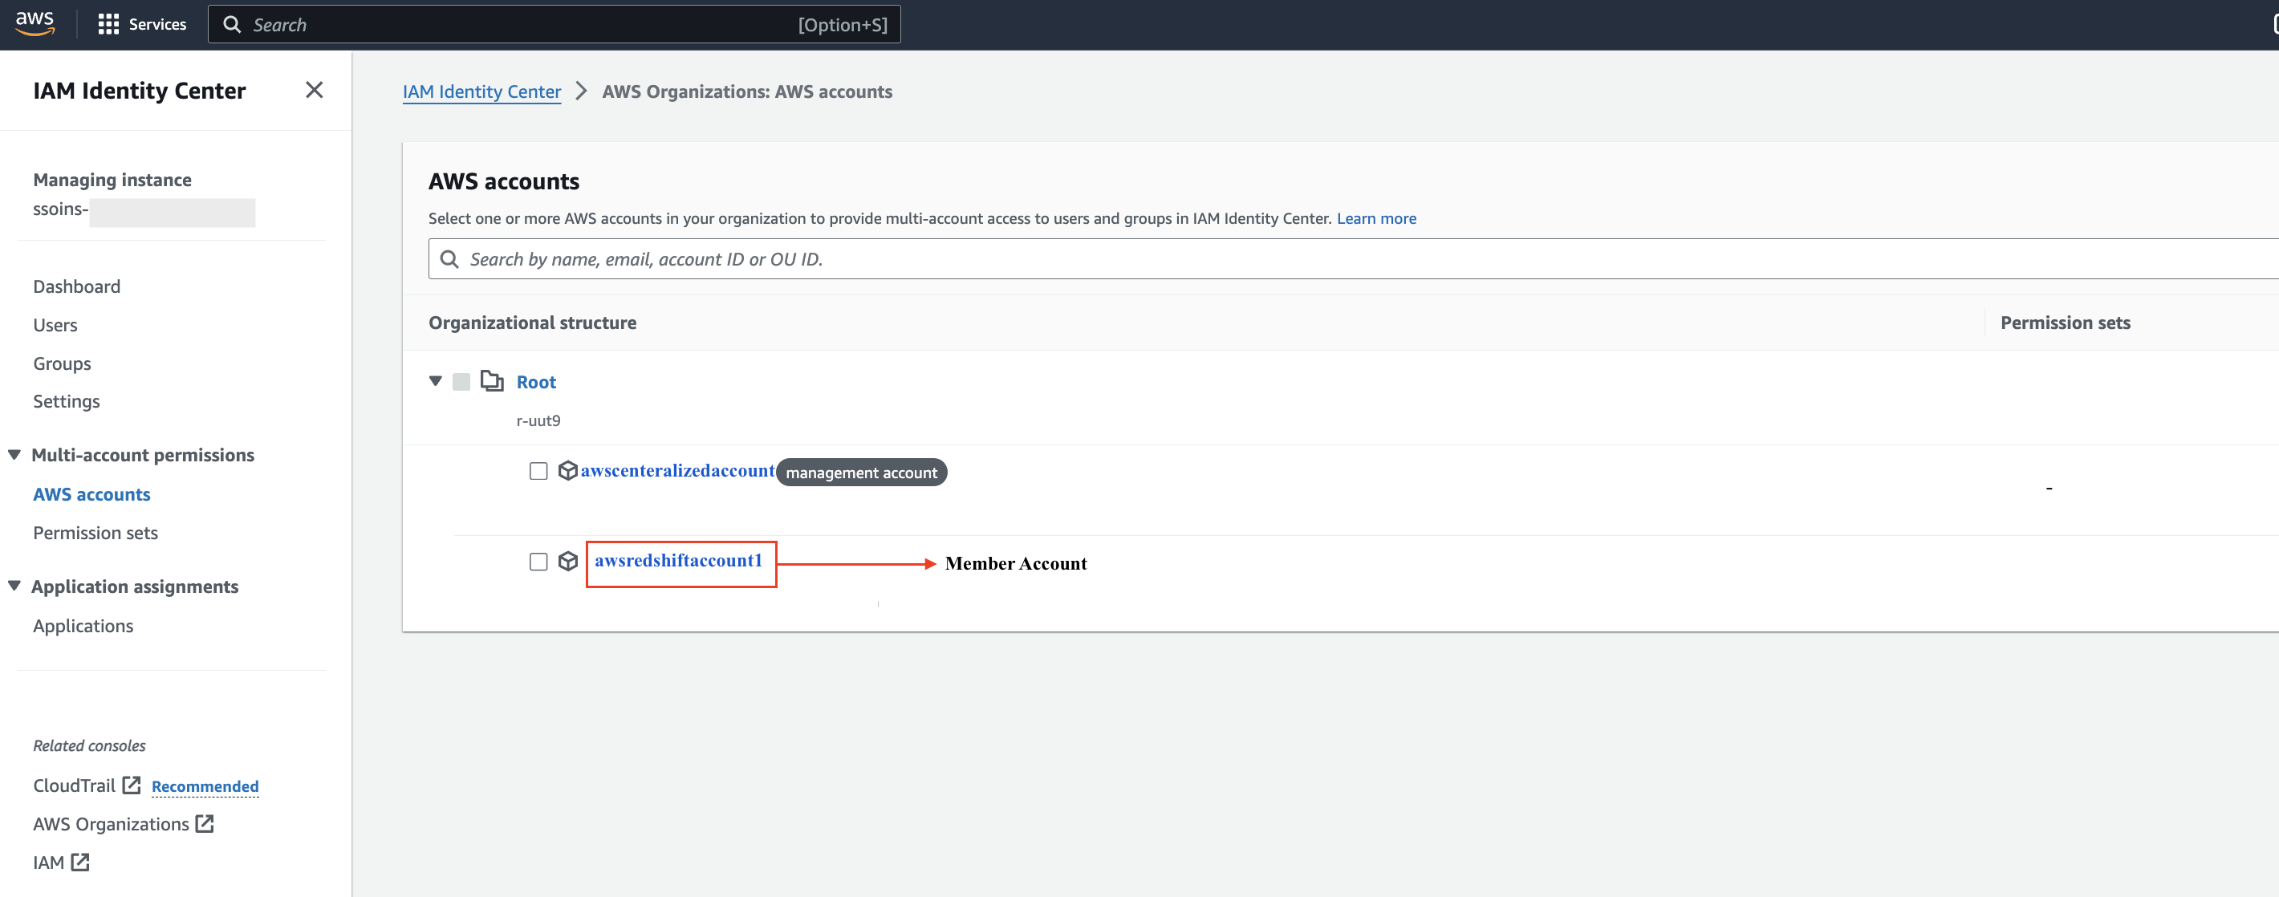Check the awscenteralizedaccount checkbox
2279x897 pixels.
pos(538,471)
